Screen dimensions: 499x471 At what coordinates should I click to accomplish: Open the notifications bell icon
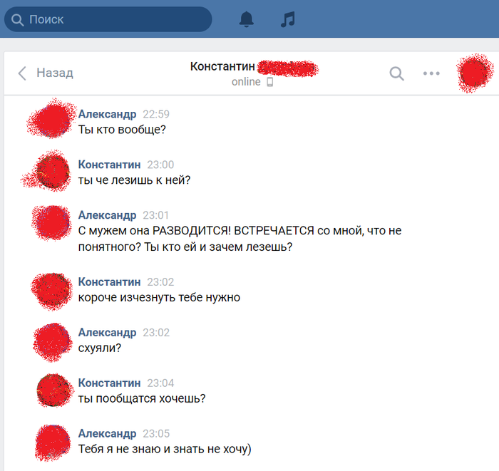coord(247,19)
